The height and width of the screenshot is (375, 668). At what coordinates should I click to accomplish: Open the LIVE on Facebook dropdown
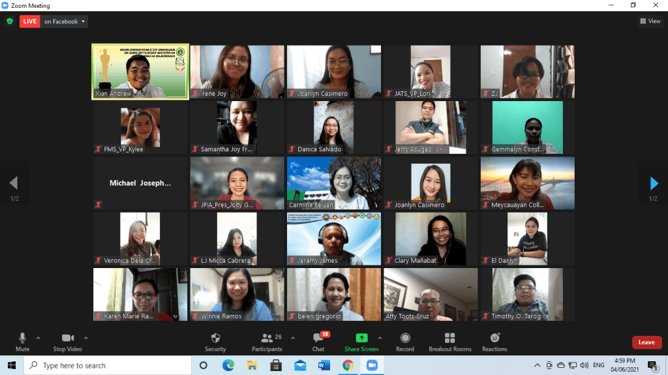coord(53,22)
